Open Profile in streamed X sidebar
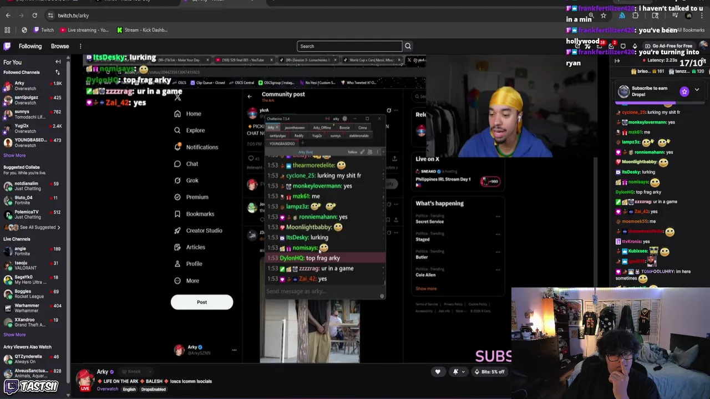The image size is (710, 399). tap(188, 263)
